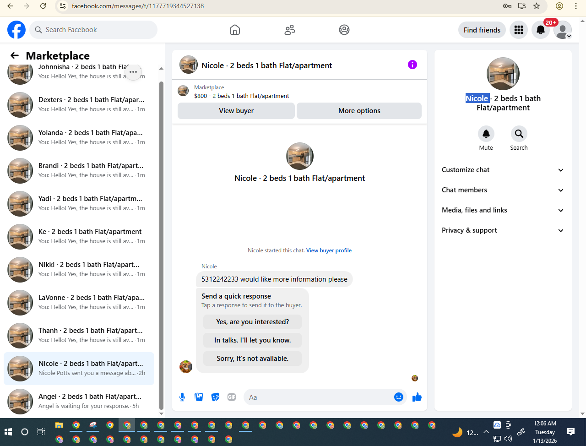Open the three-dot options on the Johnnisha chat
The image size is (586, 446).
click(x=133, y=72)
